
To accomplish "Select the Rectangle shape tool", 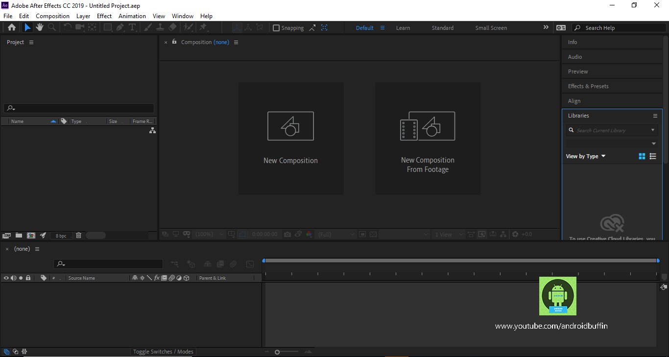I will (x=108, y=27).
